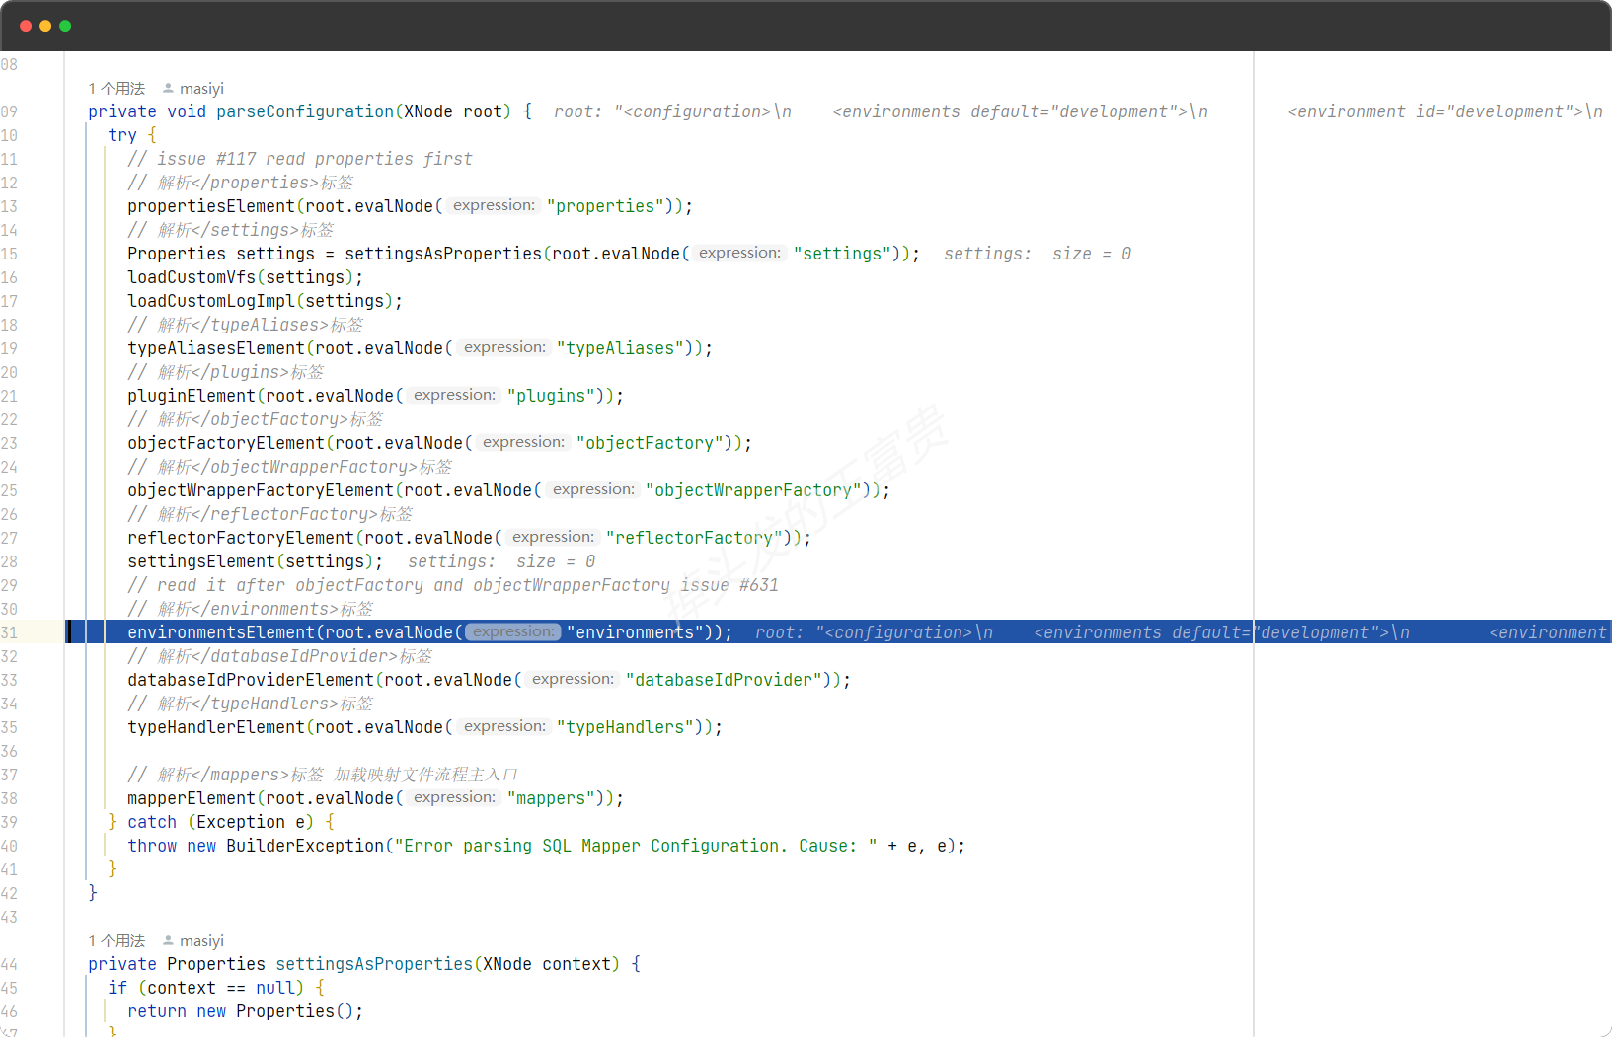Click the propertiesElement method call
This screenshot has height=1037, width=1612.
pyautogui.click(x=211, y=206)
